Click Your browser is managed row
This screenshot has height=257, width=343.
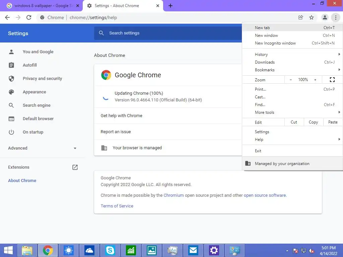coord(168,148)
